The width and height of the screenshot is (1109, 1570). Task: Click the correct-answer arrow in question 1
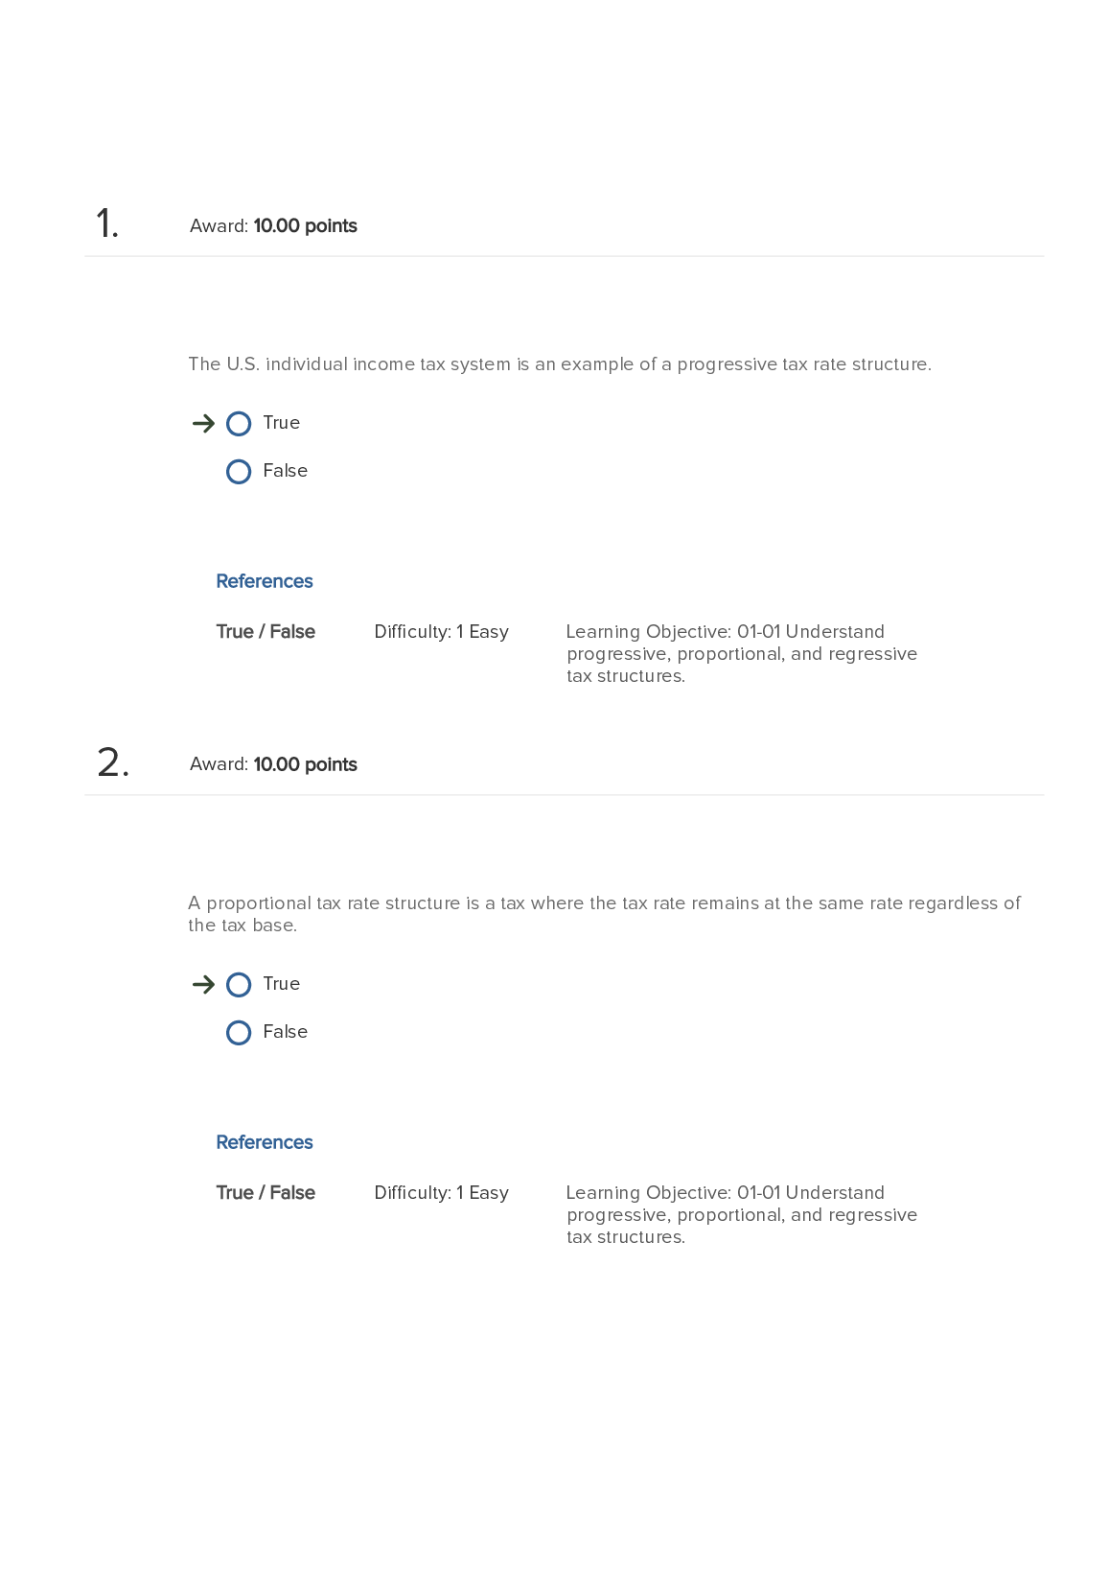coord(203,424)
